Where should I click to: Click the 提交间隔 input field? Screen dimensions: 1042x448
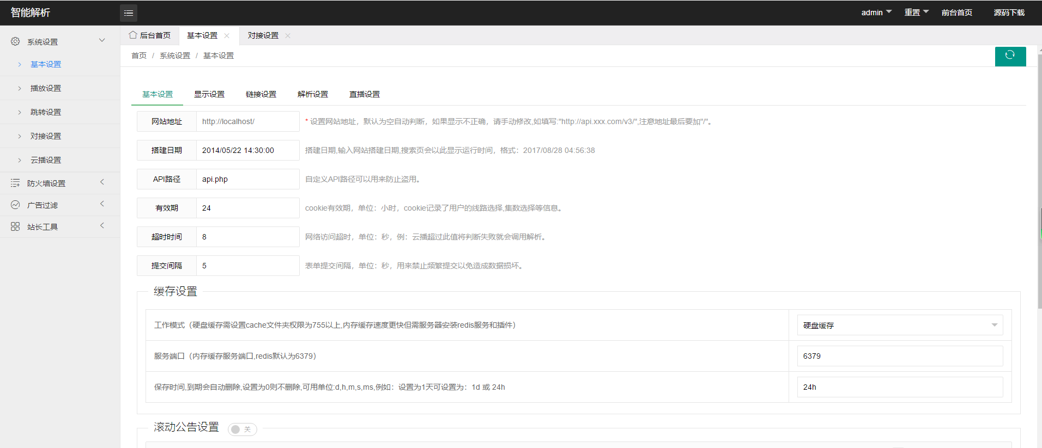tap(248, 266)
